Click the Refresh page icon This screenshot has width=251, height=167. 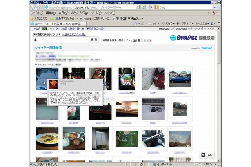coord(147,7)
